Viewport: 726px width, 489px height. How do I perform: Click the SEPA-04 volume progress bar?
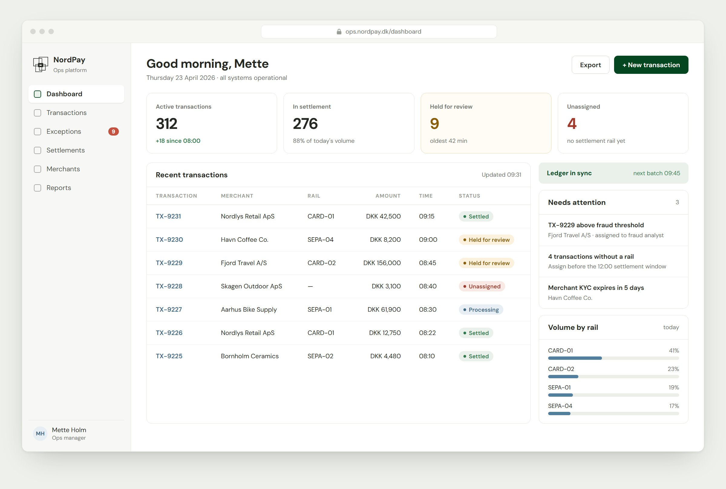click(x=613, y=414)
